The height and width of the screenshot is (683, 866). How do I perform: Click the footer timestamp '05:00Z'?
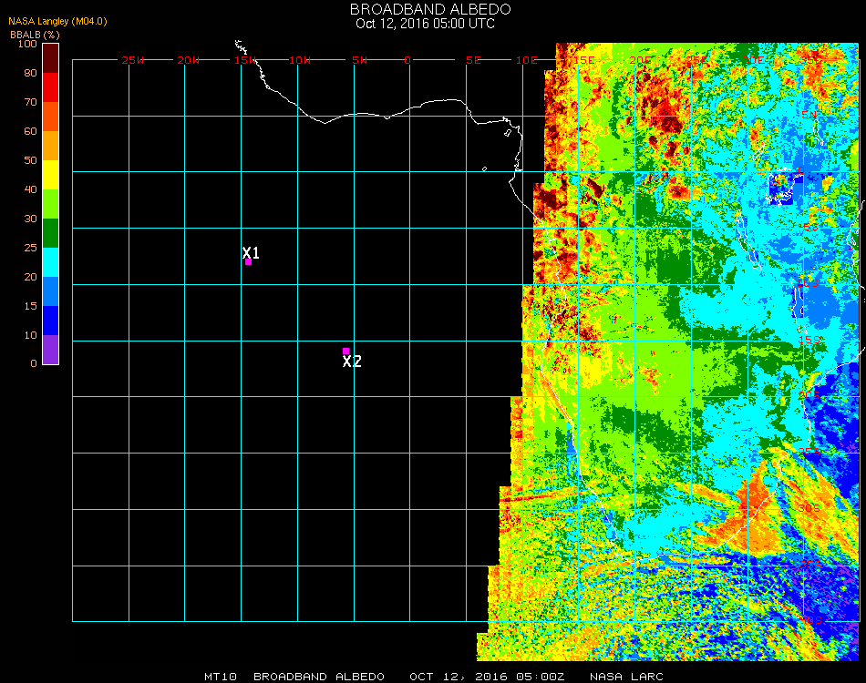pyautogui.click(x=541, y=677)
